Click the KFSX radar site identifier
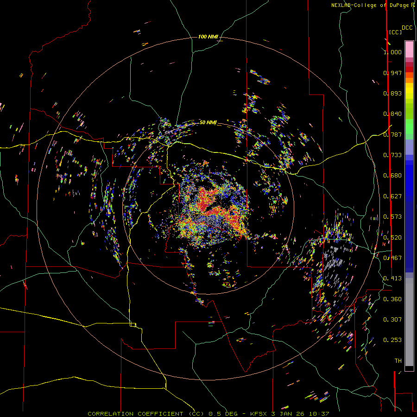The image size is (417, 417). click(x=259, y=414)
